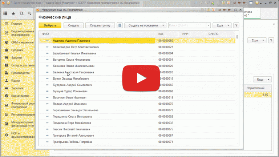Click the M+ button in dialog title bar
The image size is (279, 157).
(225, 10)
